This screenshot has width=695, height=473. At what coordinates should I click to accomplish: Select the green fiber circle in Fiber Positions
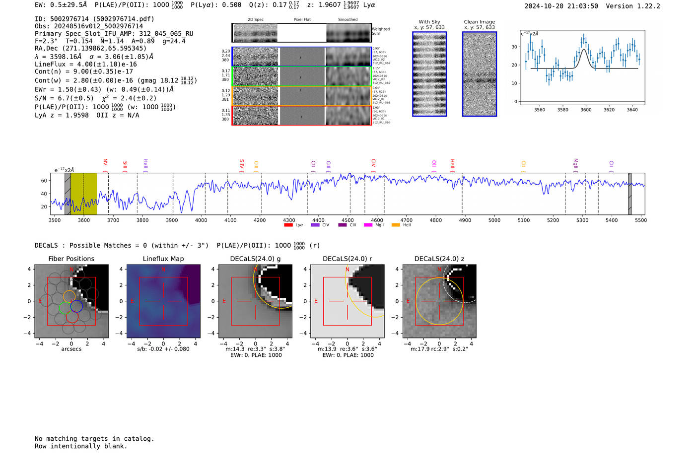click(x=65, y=308)
